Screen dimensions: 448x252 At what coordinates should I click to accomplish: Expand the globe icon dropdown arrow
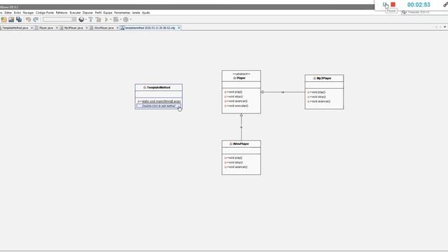point(85,20)
